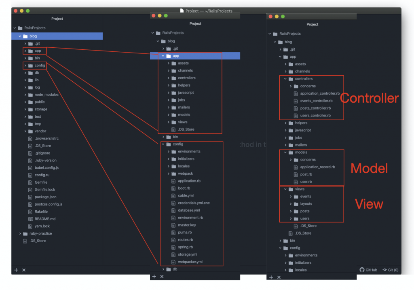Screen dimensions: 414x290
Task: Collapse the app folder in the middle window
Action: 163,56
